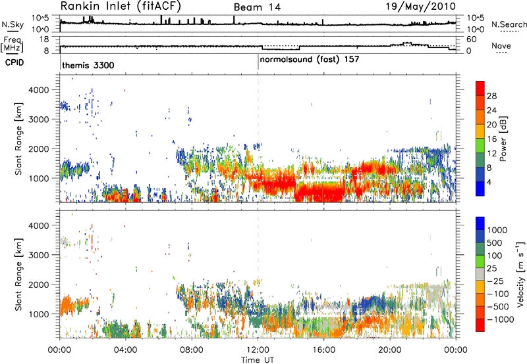The image size is (527, 364).
Task: Click the "CPID" row label
Action: [x=14, y=62]
